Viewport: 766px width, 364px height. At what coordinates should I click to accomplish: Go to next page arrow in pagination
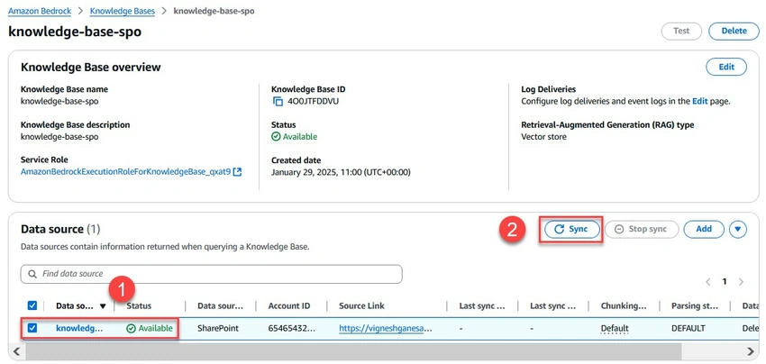click(x=741, y=282)
